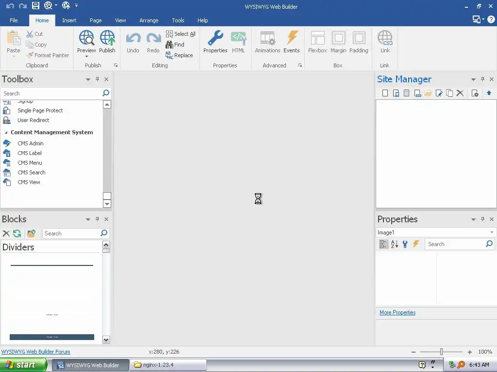Viewport: 497px width, 372px height.
Task: Click the Site Manager new page icon
Action: point(385,93)
